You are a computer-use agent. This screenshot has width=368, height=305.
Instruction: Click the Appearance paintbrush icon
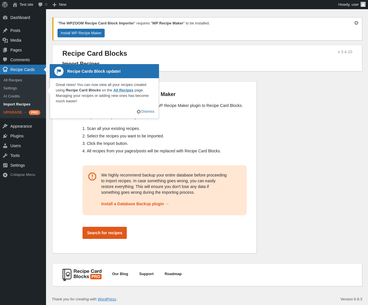click(5, 126)
